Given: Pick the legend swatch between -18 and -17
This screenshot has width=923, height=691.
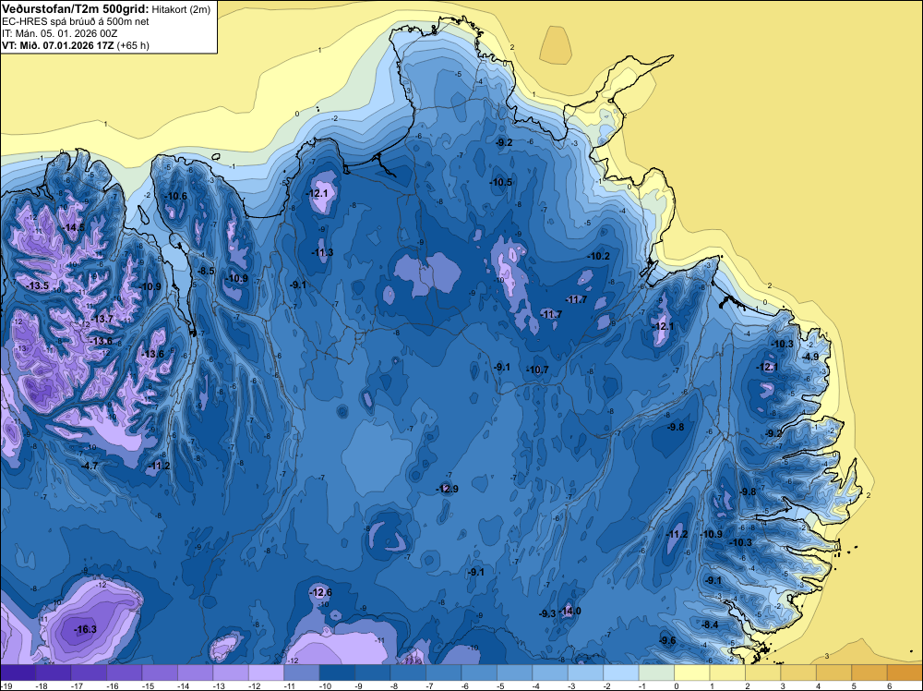Looking at the screenshot, I should (x=53, y=673).
